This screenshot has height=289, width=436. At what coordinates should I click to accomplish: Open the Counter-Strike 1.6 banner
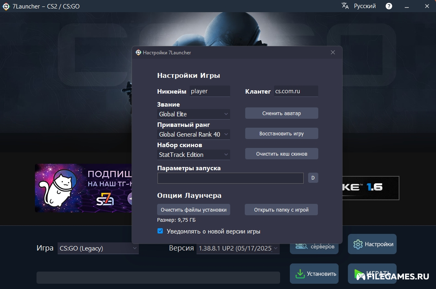coord(371,188)
